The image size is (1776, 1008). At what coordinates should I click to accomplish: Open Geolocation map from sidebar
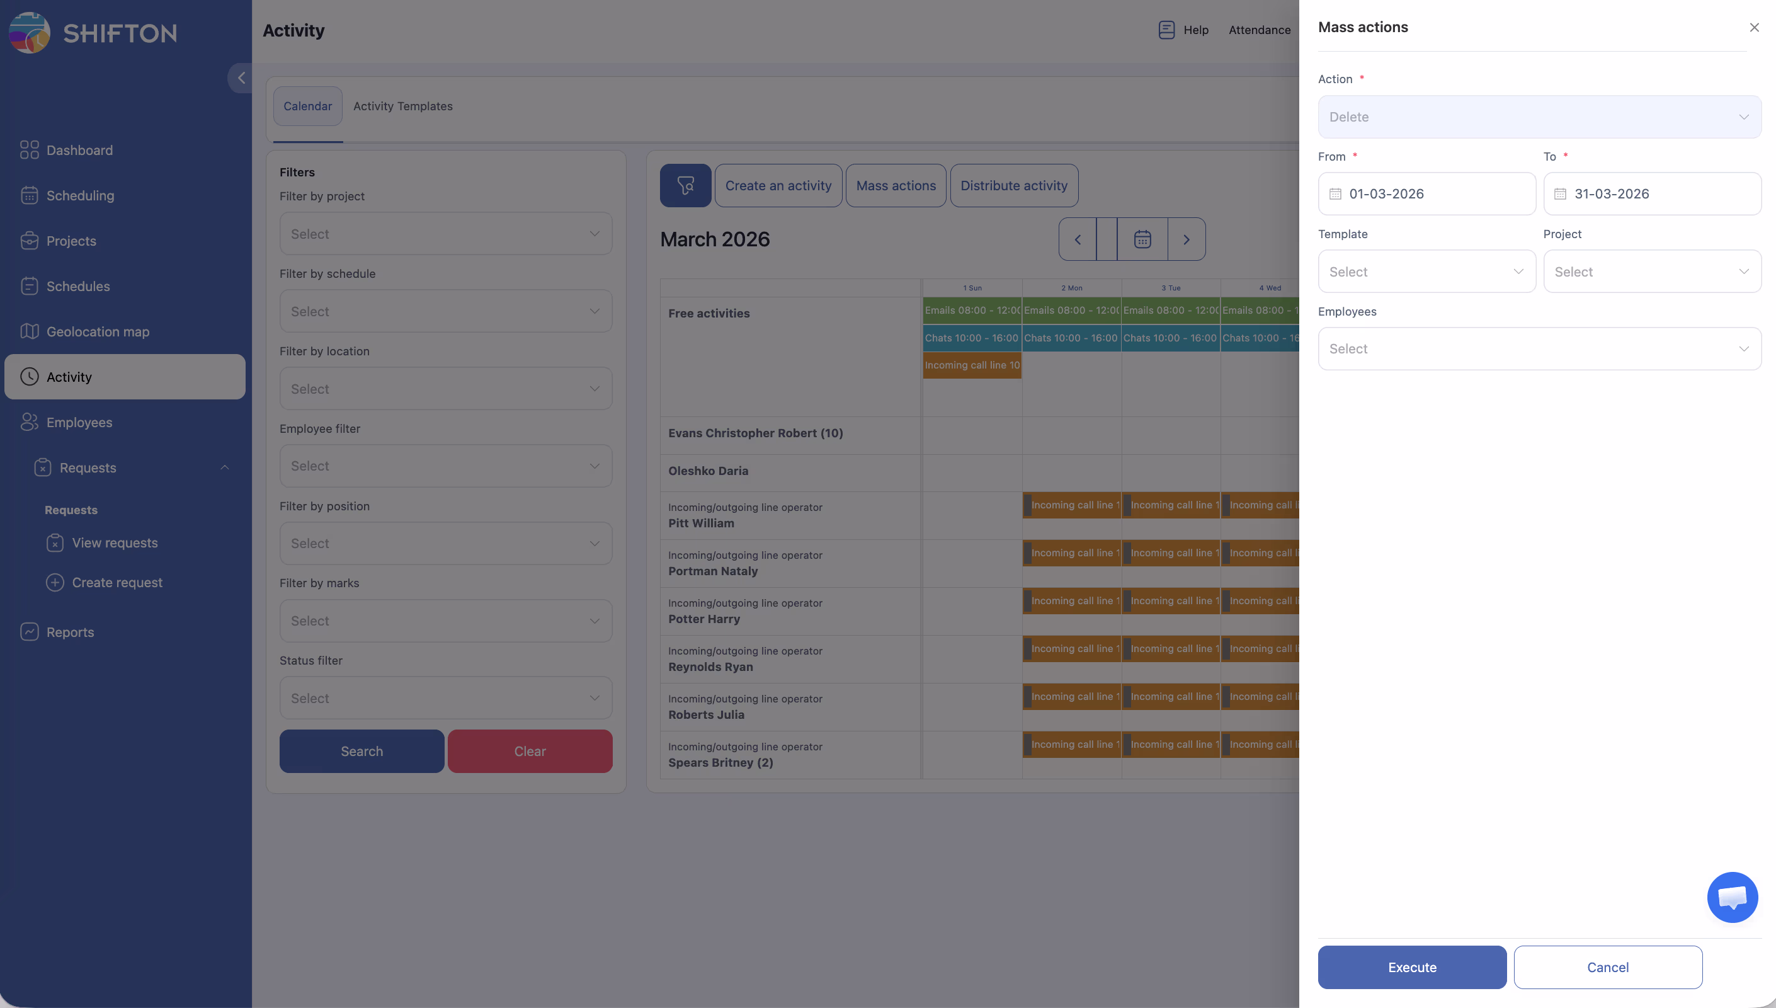[x=98, y=331]
